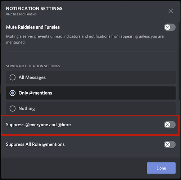181x180 pixels.
Task: Enable Suppress @everyone and @here switch
Action: tap(169, 125)
